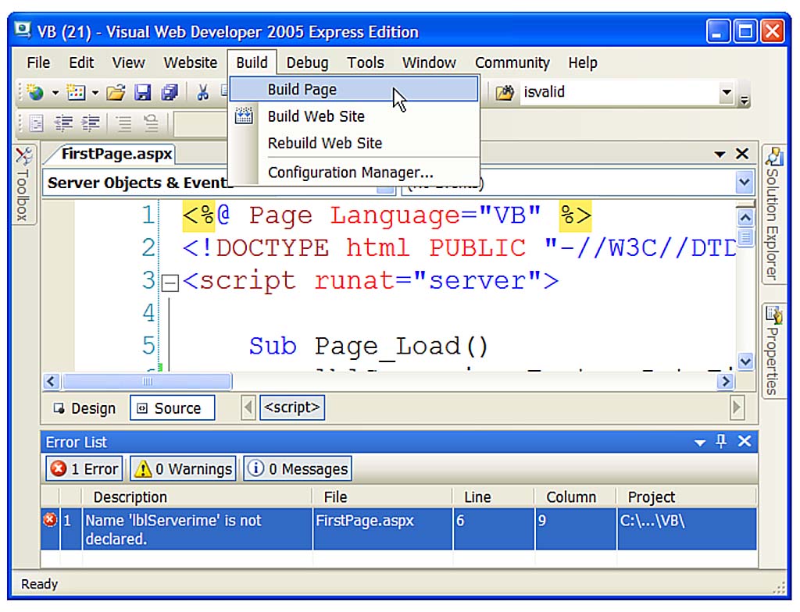
Task: Click the Open File folder icon
Action: tap(116, 92)
